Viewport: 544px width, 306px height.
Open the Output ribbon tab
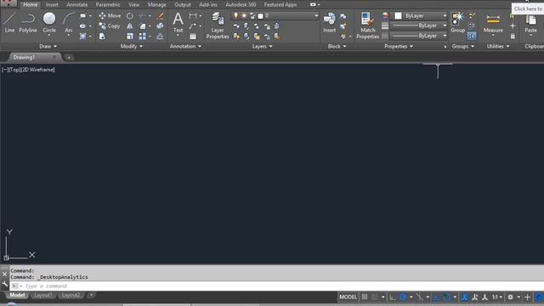183,4
